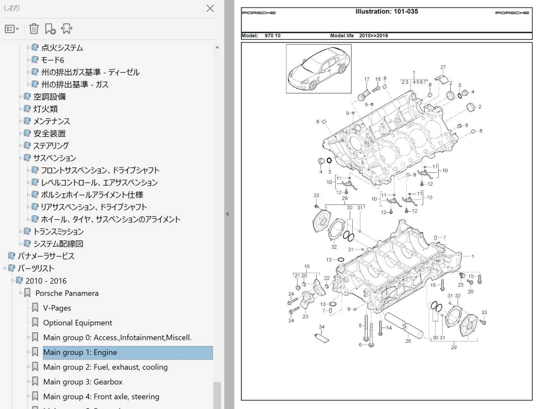Collapse the Porsche Panamera bookmark node
The height and width of the screenshot is (409, 536).
coord(20,293)
